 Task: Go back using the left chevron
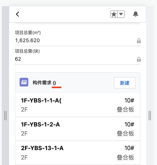(17, 14)
